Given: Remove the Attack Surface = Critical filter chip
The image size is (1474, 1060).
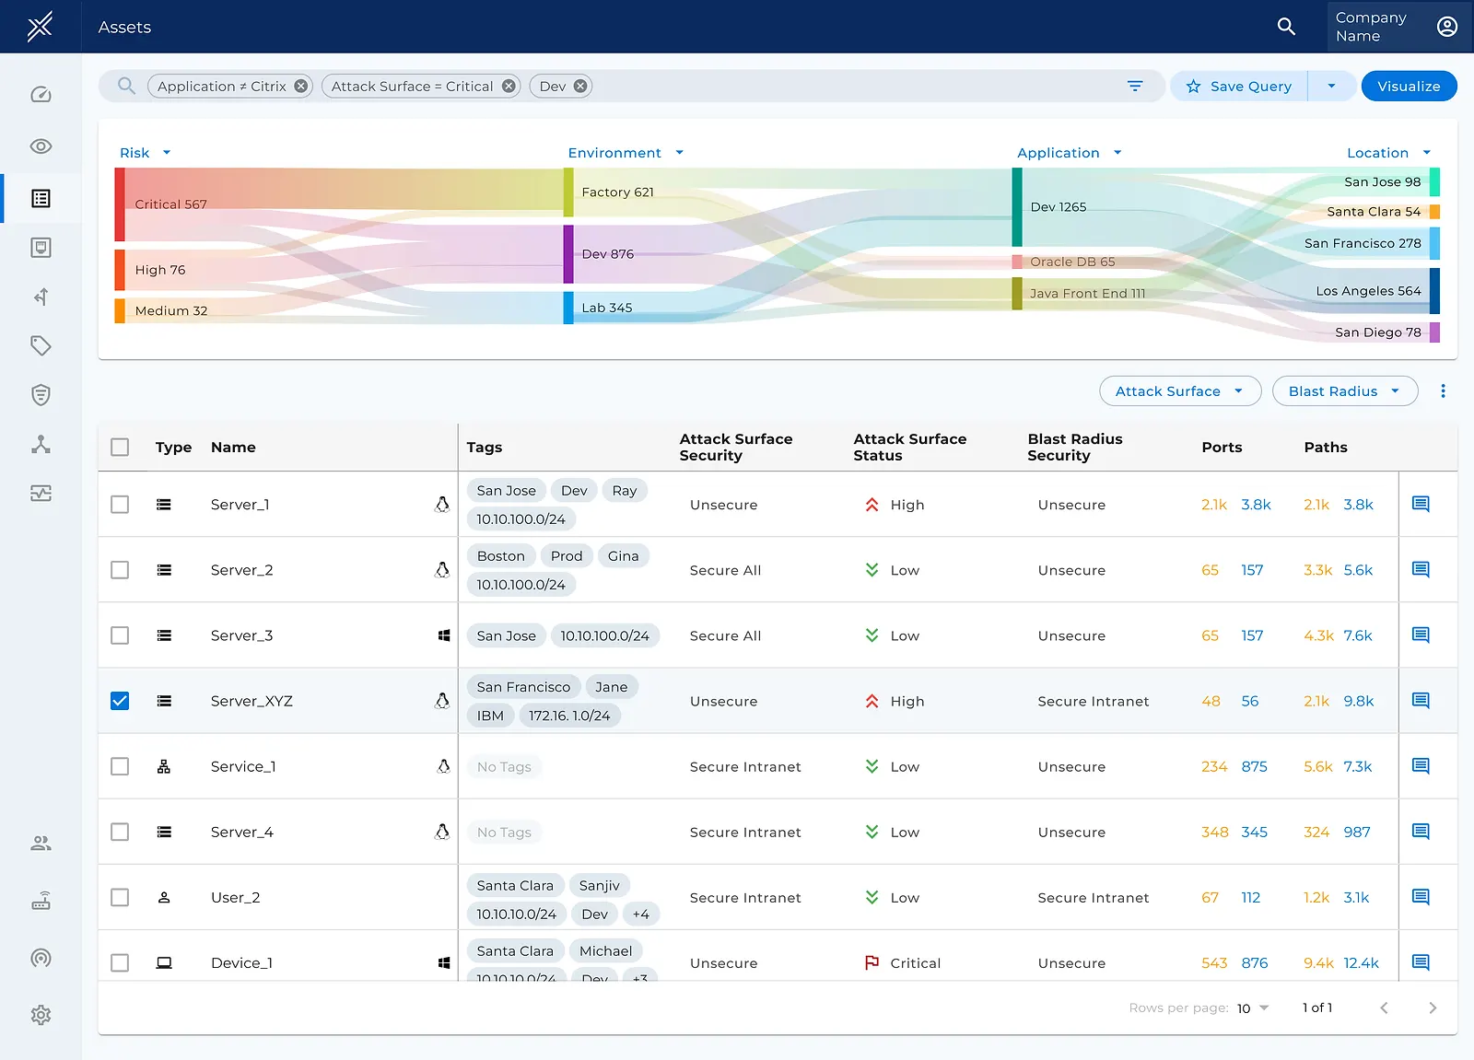Looking at the screenshot, I should 509,87.
